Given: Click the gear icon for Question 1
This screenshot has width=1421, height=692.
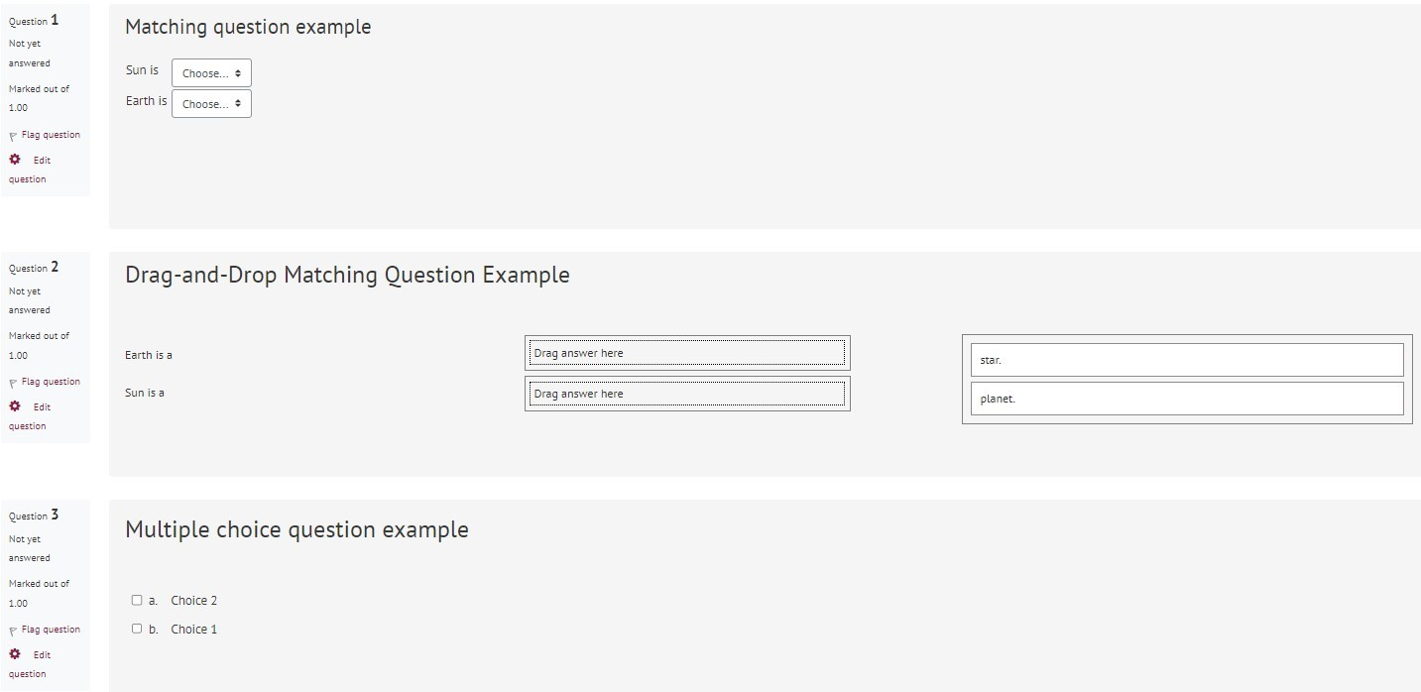Looking at the screenshot, I should click(x=14, y=160).
